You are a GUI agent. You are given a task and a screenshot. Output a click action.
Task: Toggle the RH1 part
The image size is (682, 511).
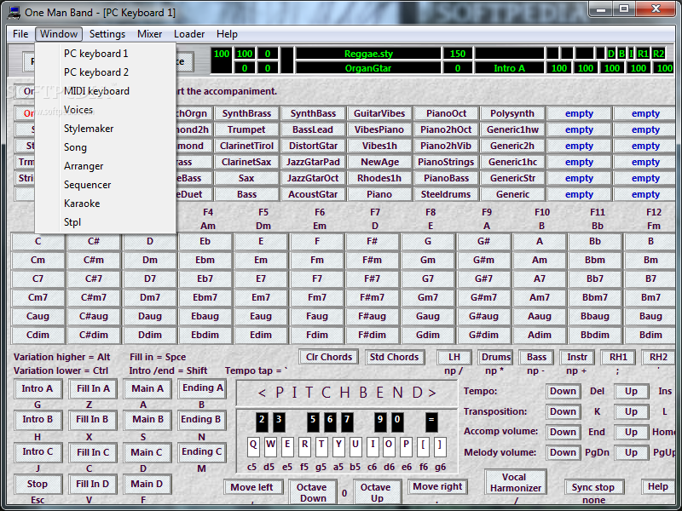(618, 357)
